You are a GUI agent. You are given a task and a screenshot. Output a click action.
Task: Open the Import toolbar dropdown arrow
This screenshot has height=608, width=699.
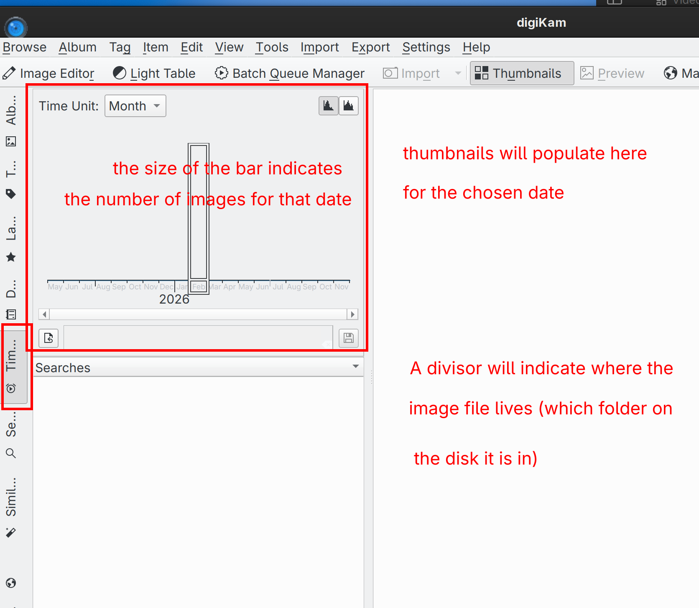457,73
